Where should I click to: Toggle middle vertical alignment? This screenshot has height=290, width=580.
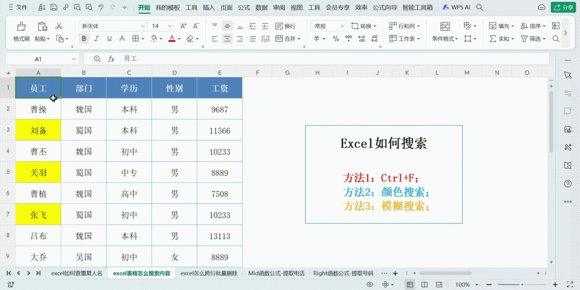tap(227, 26)
